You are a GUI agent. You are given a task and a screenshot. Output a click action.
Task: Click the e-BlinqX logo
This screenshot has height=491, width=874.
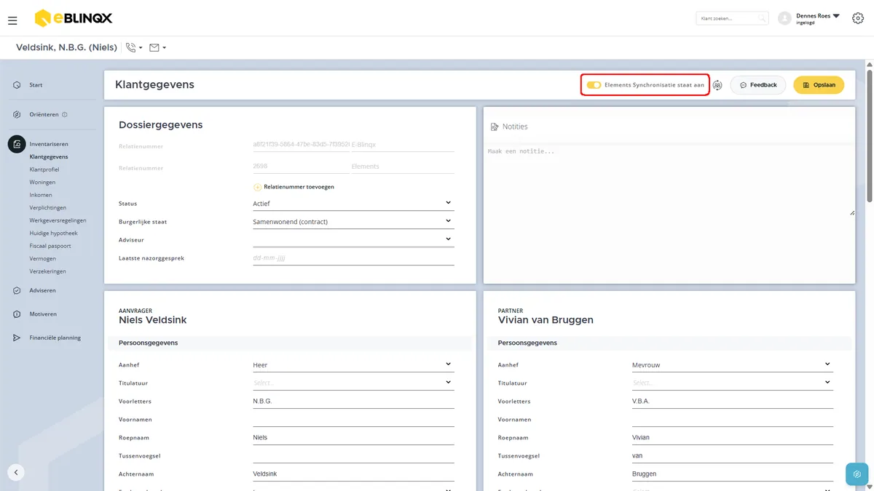(x=74, y=18)
